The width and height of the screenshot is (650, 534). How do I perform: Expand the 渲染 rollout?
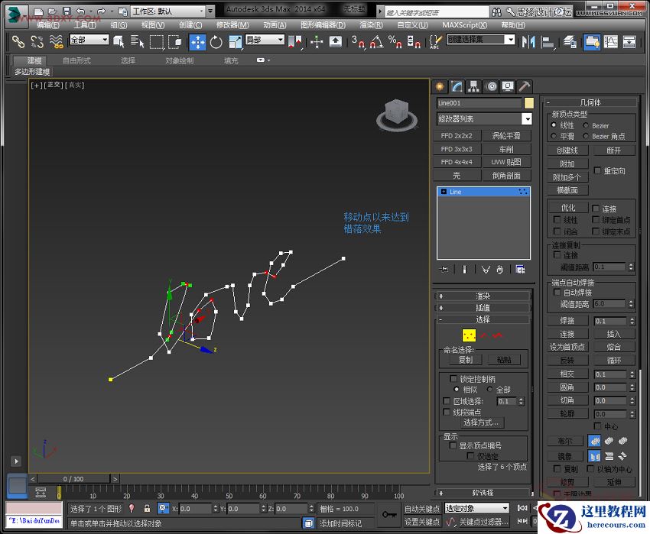483,296
